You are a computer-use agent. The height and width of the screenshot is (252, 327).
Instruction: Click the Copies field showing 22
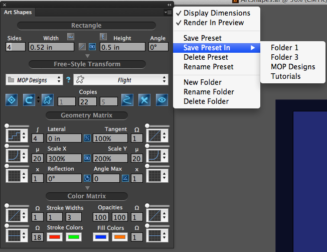pyautogui.click(x=88, y=102)
